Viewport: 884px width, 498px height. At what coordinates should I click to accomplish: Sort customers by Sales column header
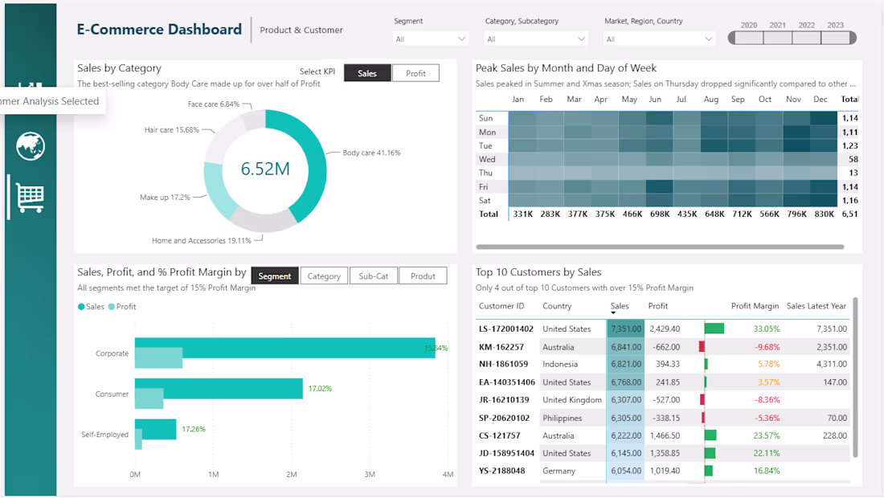tap(619, 306)
